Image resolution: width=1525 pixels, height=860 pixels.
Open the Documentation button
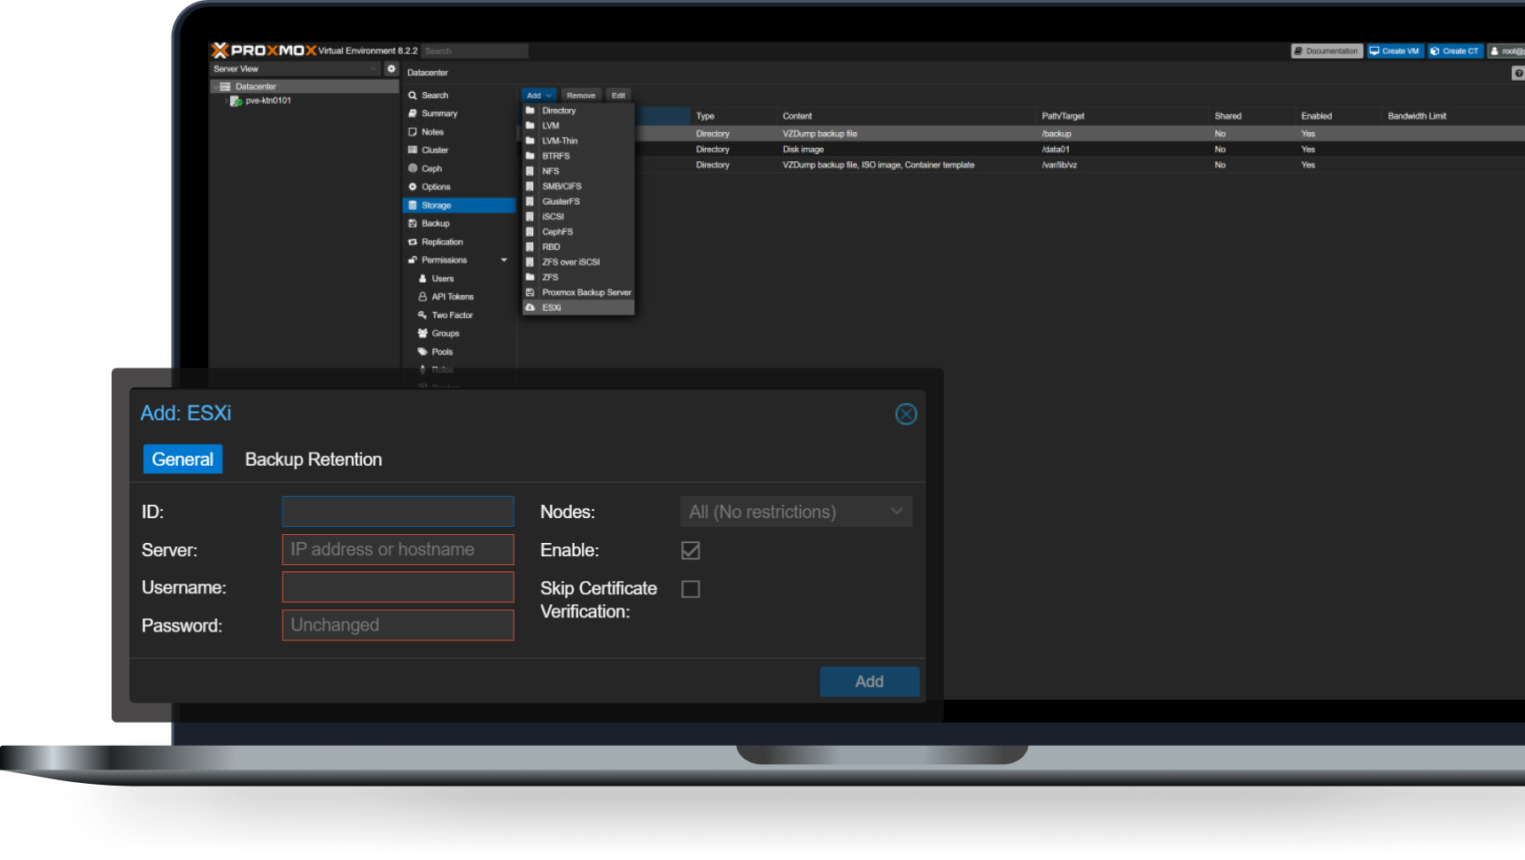click(1327, 51)
